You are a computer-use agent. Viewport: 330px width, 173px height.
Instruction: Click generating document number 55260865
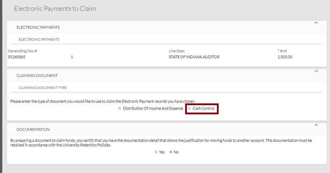17,57
